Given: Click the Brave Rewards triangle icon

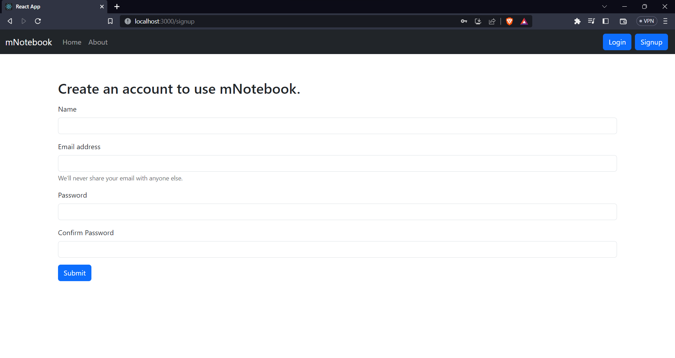Looking at the screenshot, I should click(524, 21).
